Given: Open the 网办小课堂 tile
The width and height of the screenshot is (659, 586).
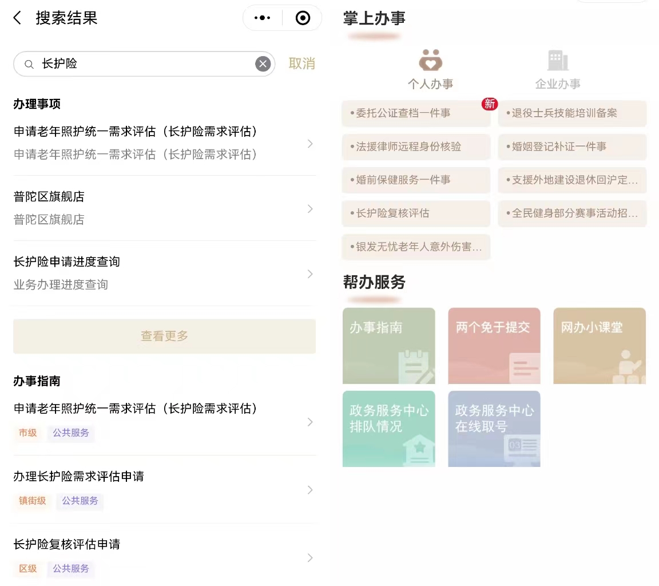Looking at the screenshot, I should pos(599,346).
